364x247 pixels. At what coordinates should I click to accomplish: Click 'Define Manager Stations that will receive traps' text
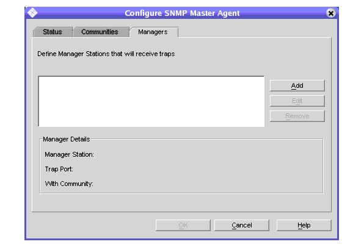(106, 54)
